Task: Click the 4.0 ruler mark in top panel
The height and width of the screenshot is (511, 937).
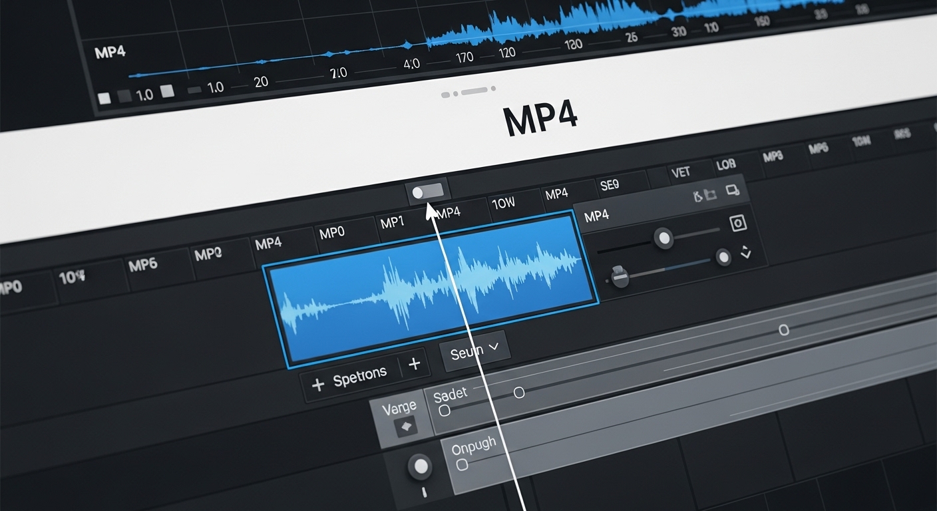Action: [x=412, y=64]
